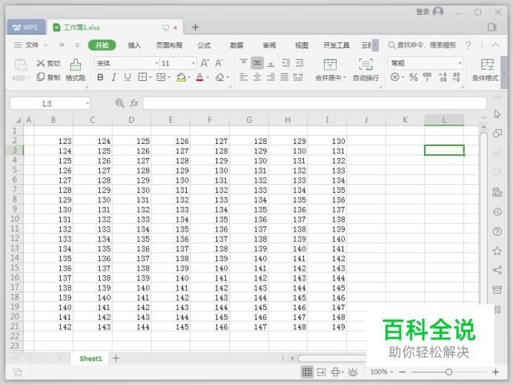
Task: Toggle underline formatting
Action: [x=128, y=77]
